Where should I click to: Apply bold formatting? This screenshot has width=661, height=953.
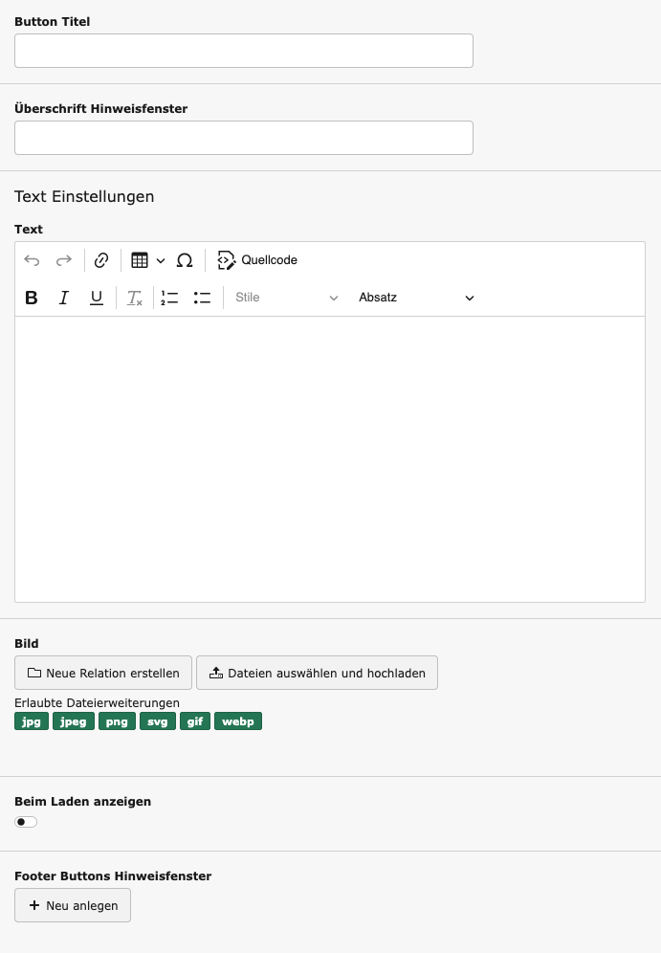tap(32, 298)
